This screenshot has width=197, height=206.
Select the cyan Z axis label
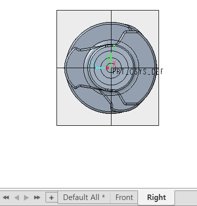[x=92, y=64]
